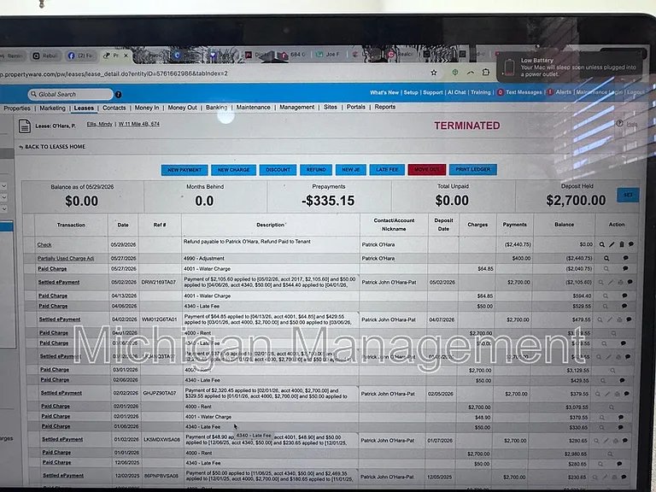Click the NEW CHARGE button
This screenshot has height=492, width=656.
pyautogui.click(x=233, y=170)
